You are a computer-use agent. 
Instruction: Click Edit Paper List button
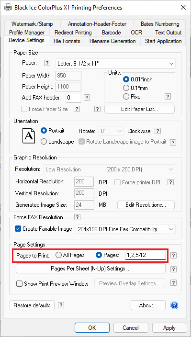tap(139, 109)
